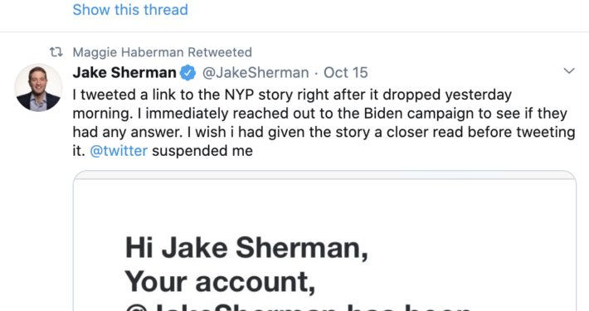Open the @JakeSherman handle
Image resolution: width=589 pixels, height=311 pixels.
tap(256, 72)
